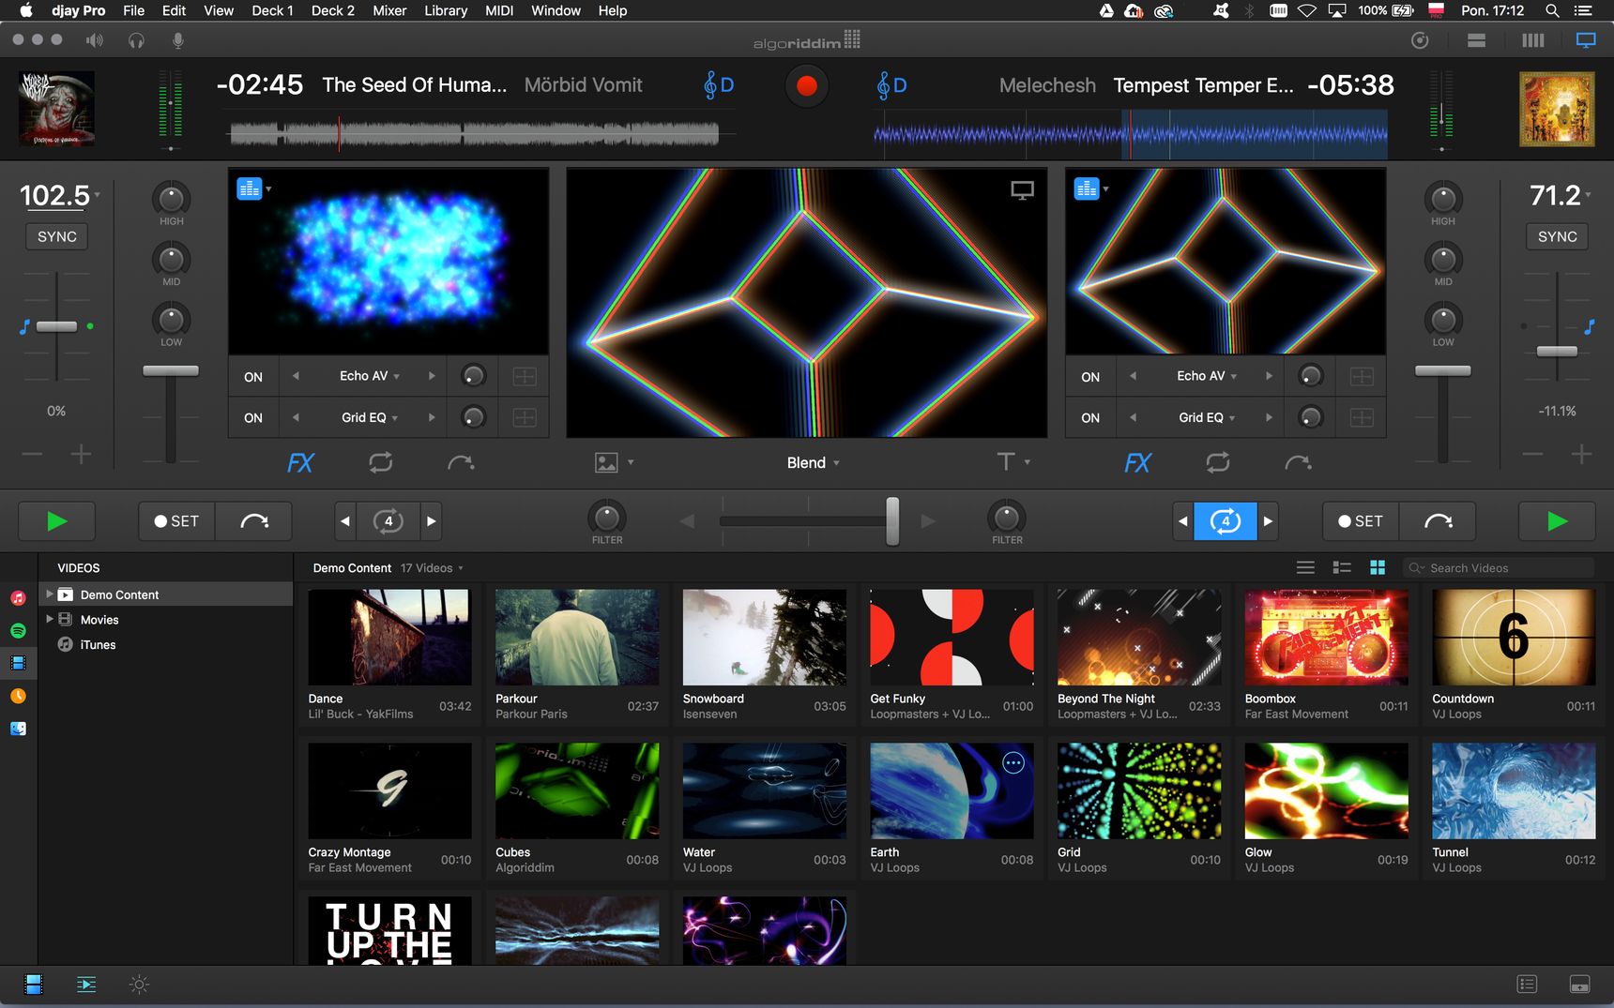The height and width of the screenshot is (1008, 1614).
Task: Open right deck loop panel icon
Action: (x=1218, y=462)
